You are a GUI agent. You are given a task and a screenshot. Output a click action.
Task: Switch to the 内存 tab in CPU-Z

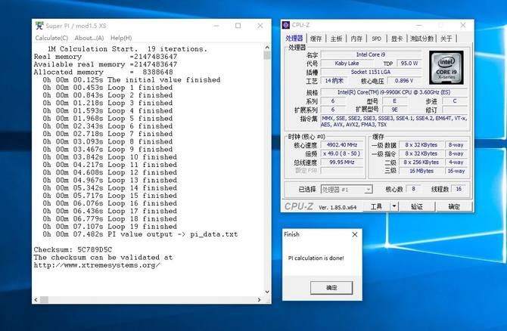click(x=356, y=39)
